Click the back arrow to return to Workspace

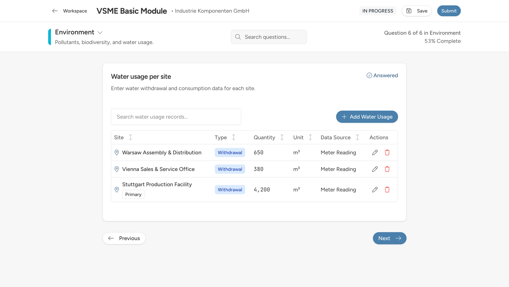55,11
